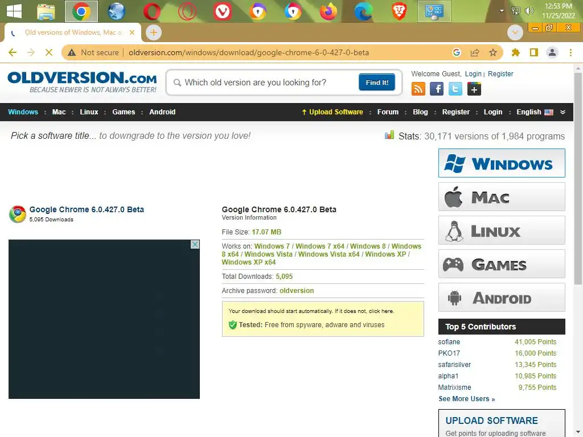Screen dimensions: 583x437
Task: Open contributor sofiane
Action: click(449, 342)
